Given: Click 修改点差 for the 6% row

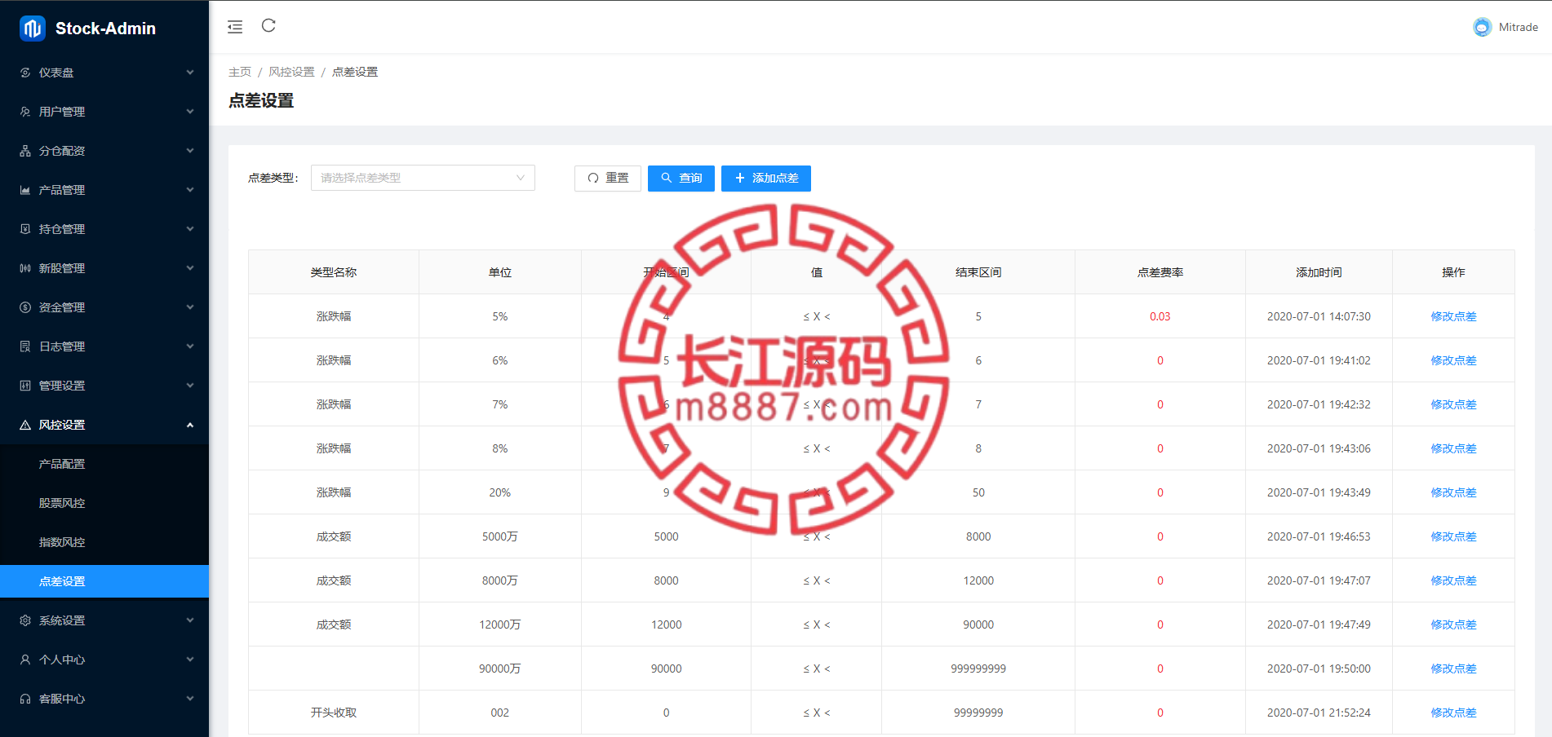Looking at the screenshot, I should pyautogui.click(x=1453, y=360).
